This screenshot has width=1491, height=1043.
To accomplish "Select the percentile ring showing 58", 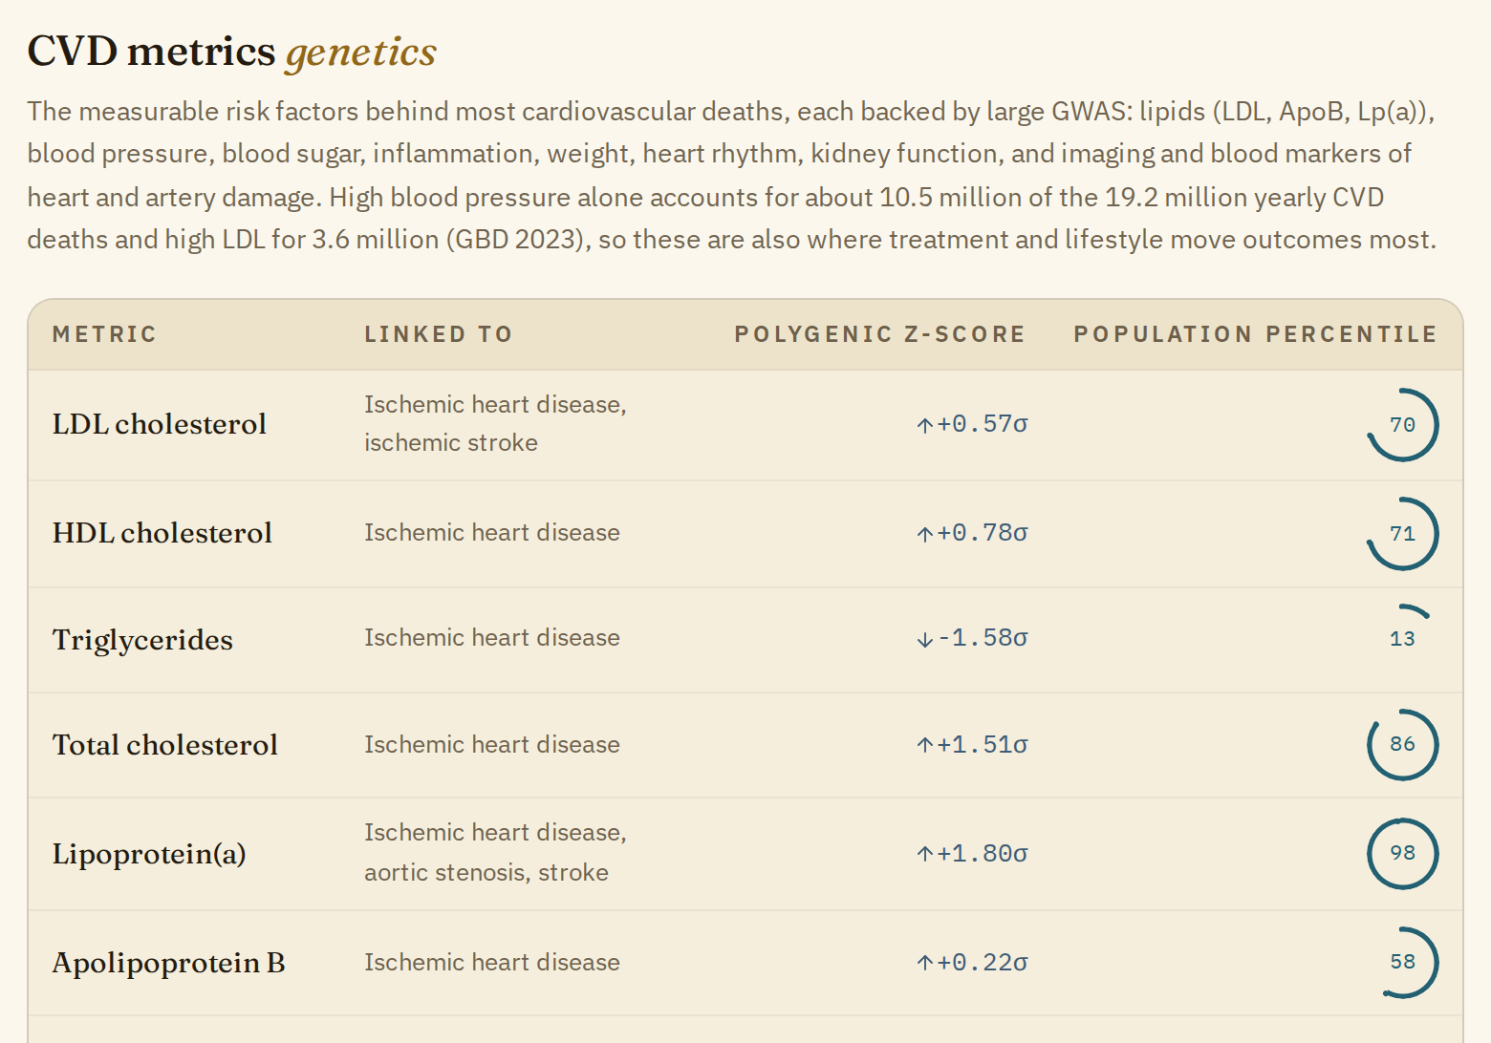I will click(1402, 962).
